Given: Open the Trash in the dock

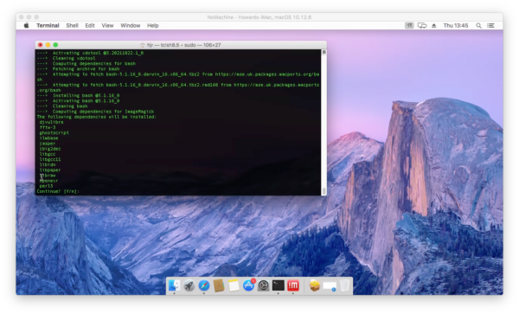Looking at the screenshot, I should 344,285.
